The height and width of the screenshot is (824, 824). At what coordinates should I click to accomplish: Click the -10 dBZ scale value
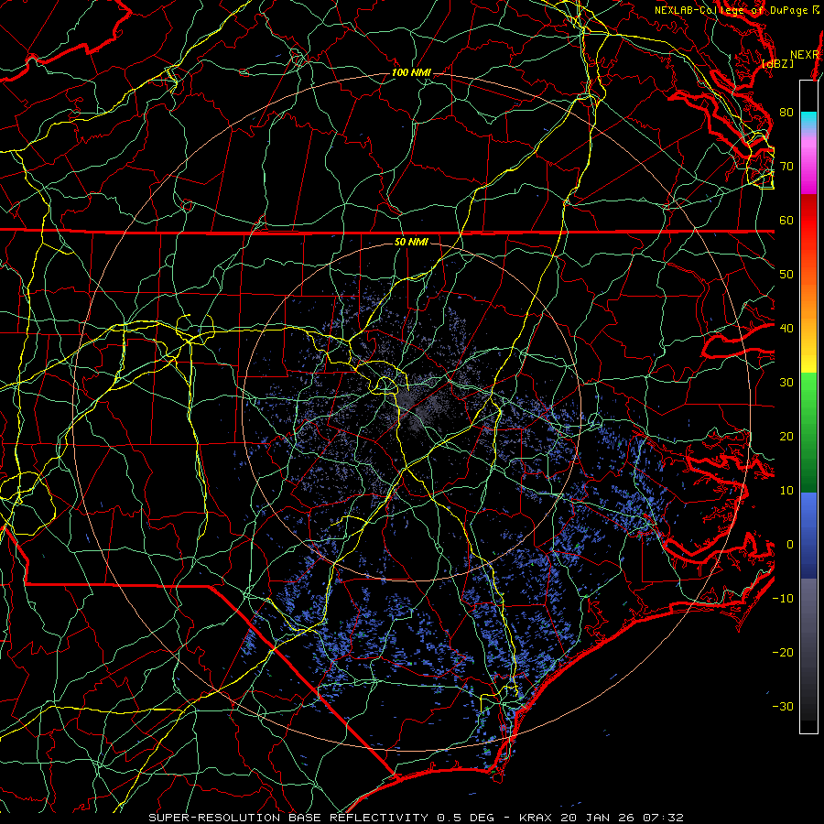pyautogui.click(x=783, y=598)
